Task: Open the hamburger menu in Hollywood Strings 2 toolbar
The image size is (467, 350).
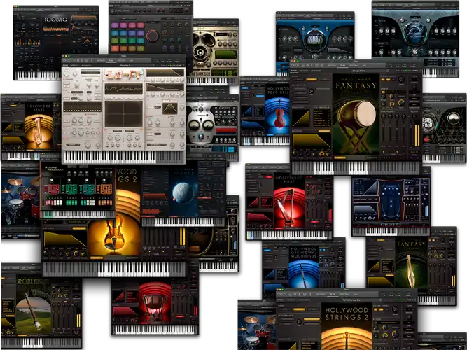Action: [290, 294]
